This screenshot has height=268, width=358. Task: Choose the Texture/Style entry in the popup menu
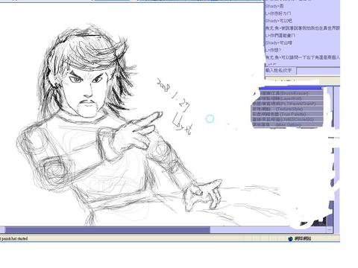(x=288, y=109)
